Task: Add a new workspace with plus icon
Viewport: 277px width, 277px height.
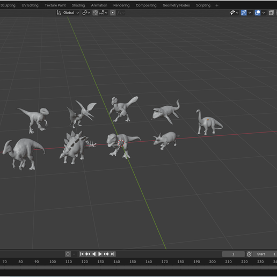Action: (217, 5)
